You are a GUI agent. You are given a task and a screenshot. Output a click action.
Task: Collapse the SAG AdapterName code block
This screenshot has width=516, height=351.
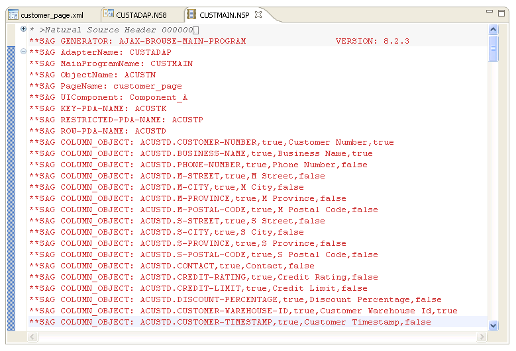point(24,52)
